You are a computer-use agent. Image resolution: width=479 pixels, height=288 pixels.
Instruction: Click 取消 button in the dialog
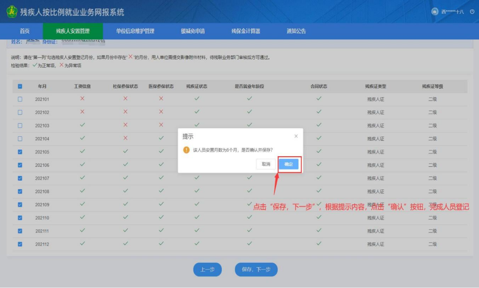click(x=266, y=164)
